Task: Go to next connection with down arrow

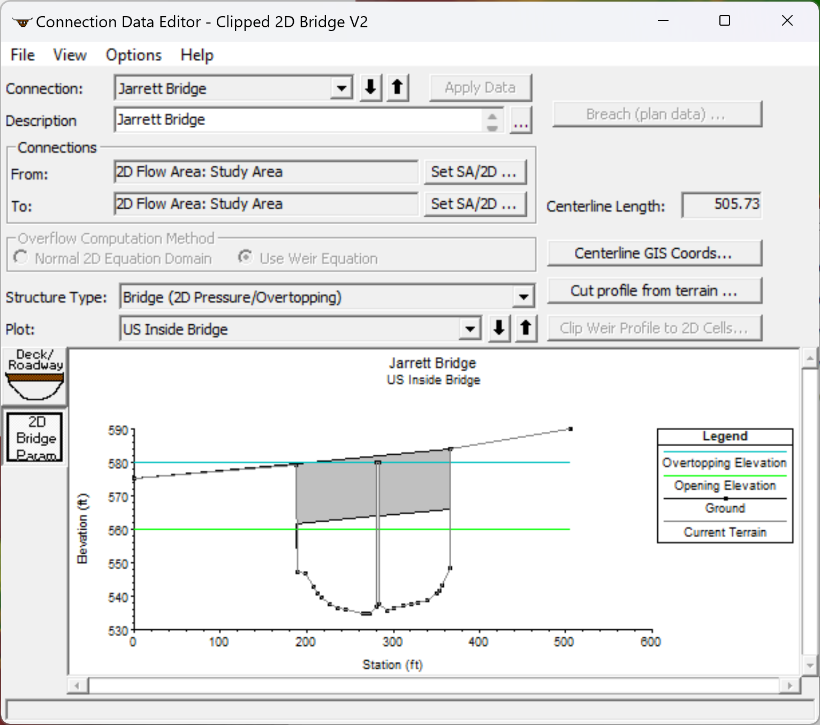Action: coord(370,87)
